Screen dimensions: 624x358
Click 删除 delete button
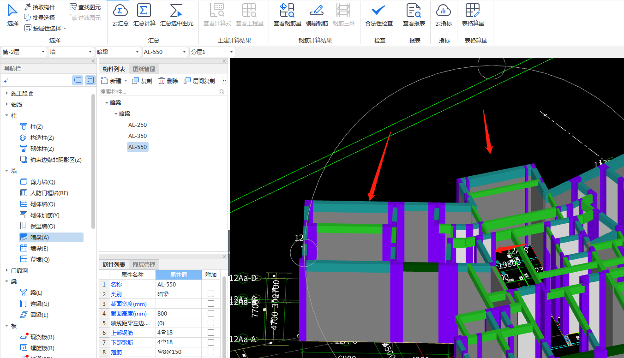168,81
